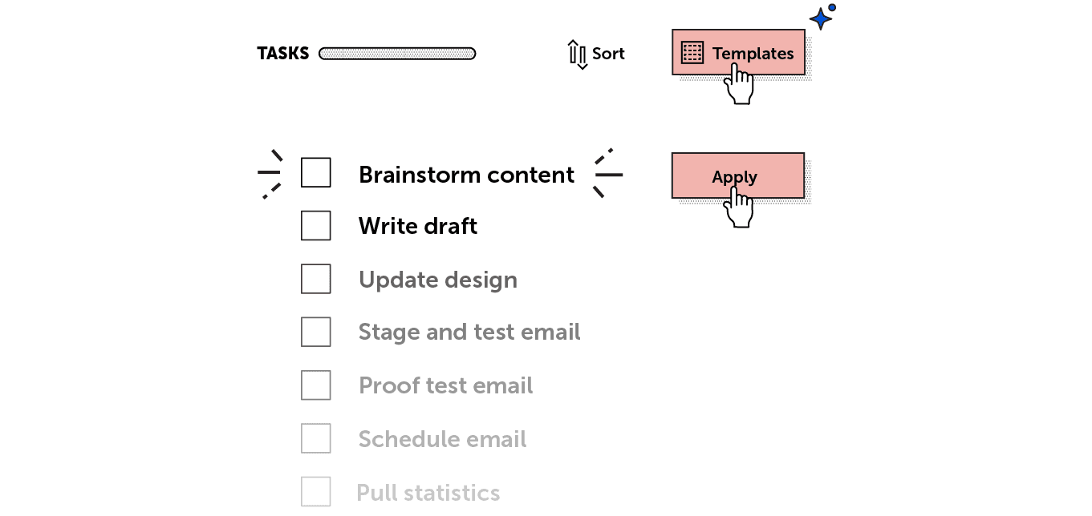Viewport: 1092px width, 516px height.
Task: Click the blue sparkle star icon
Action: click(x=822, y=16)
